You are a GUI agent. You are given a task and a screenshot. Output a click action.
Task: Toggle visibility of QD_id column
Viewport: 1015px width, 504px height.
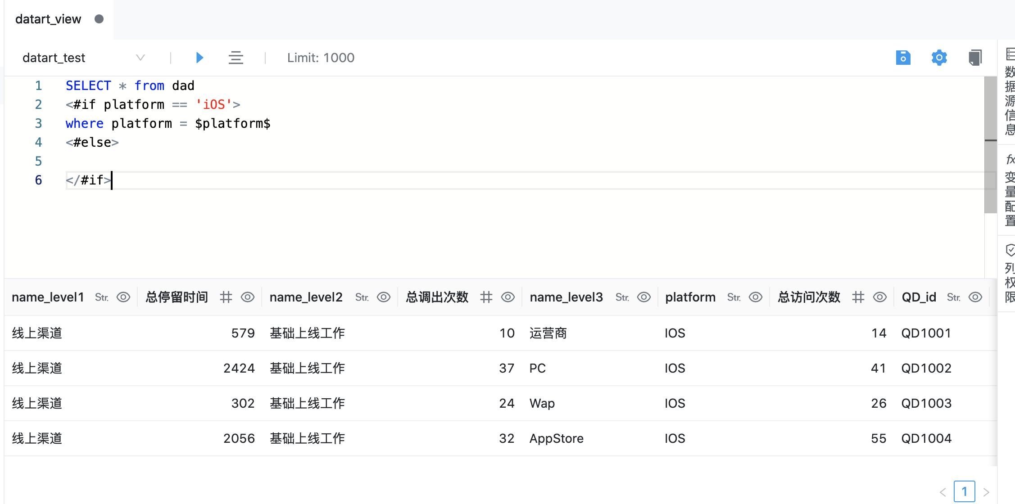[x=975, y=297]
